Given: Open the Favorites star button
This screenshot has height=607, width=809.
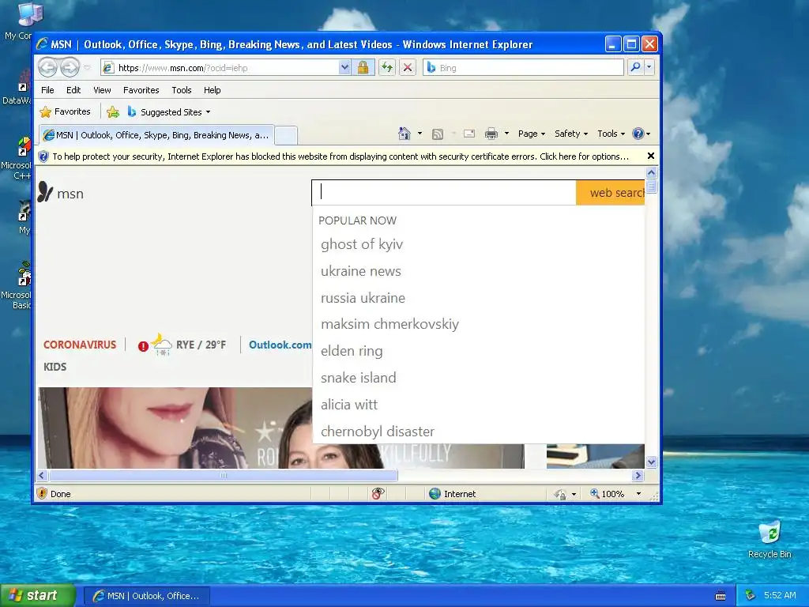Looking at the screenshot, I should tap(66, 111).
